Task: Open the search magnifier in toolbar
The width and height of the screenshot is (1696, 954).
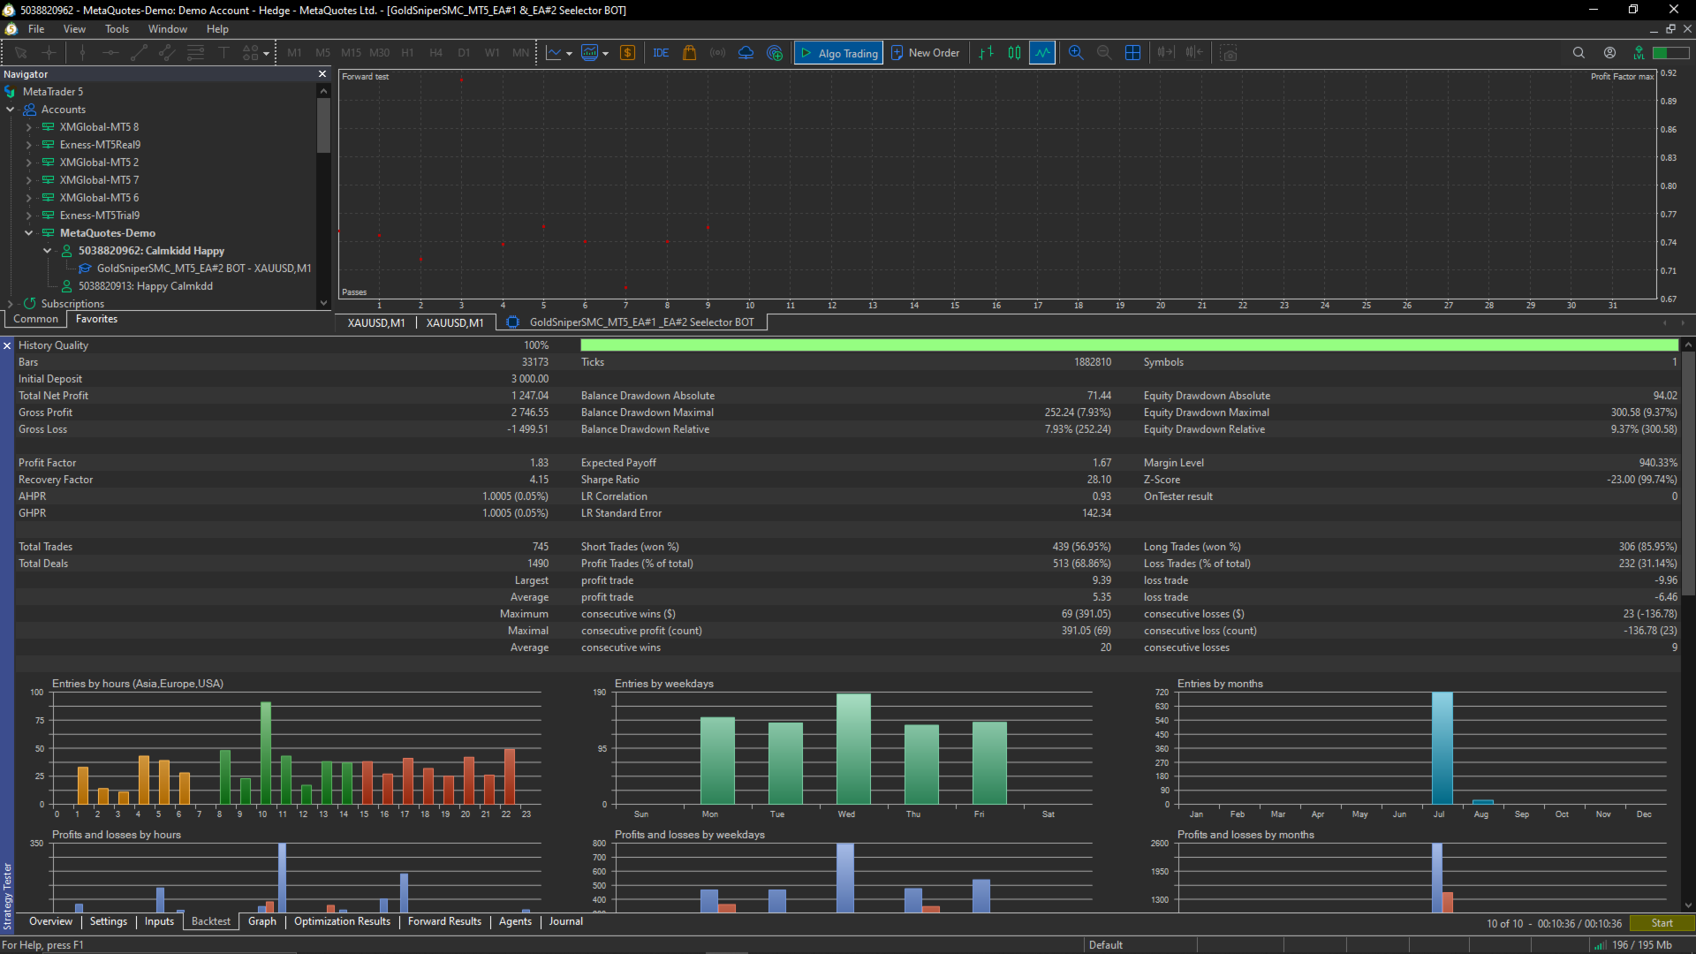Action: (x=1579, y=53)
